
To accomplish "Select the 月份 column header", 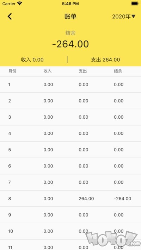I will click(12, 71).
